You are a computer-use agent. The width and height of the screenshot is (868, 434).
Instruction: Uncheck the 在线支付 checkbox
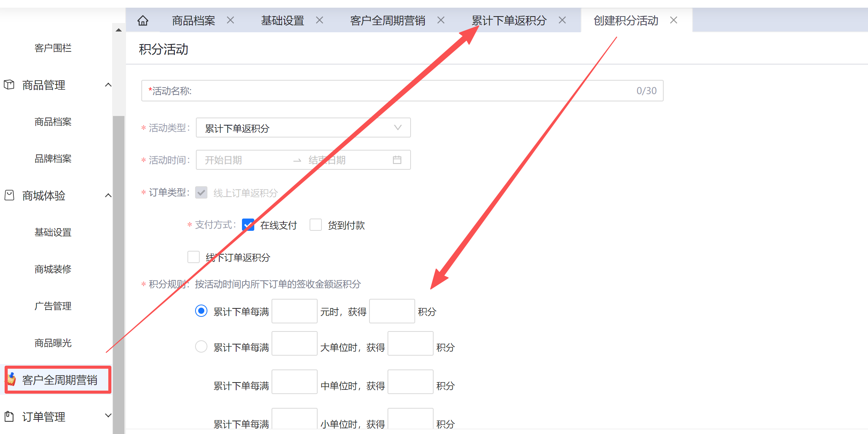248,225
